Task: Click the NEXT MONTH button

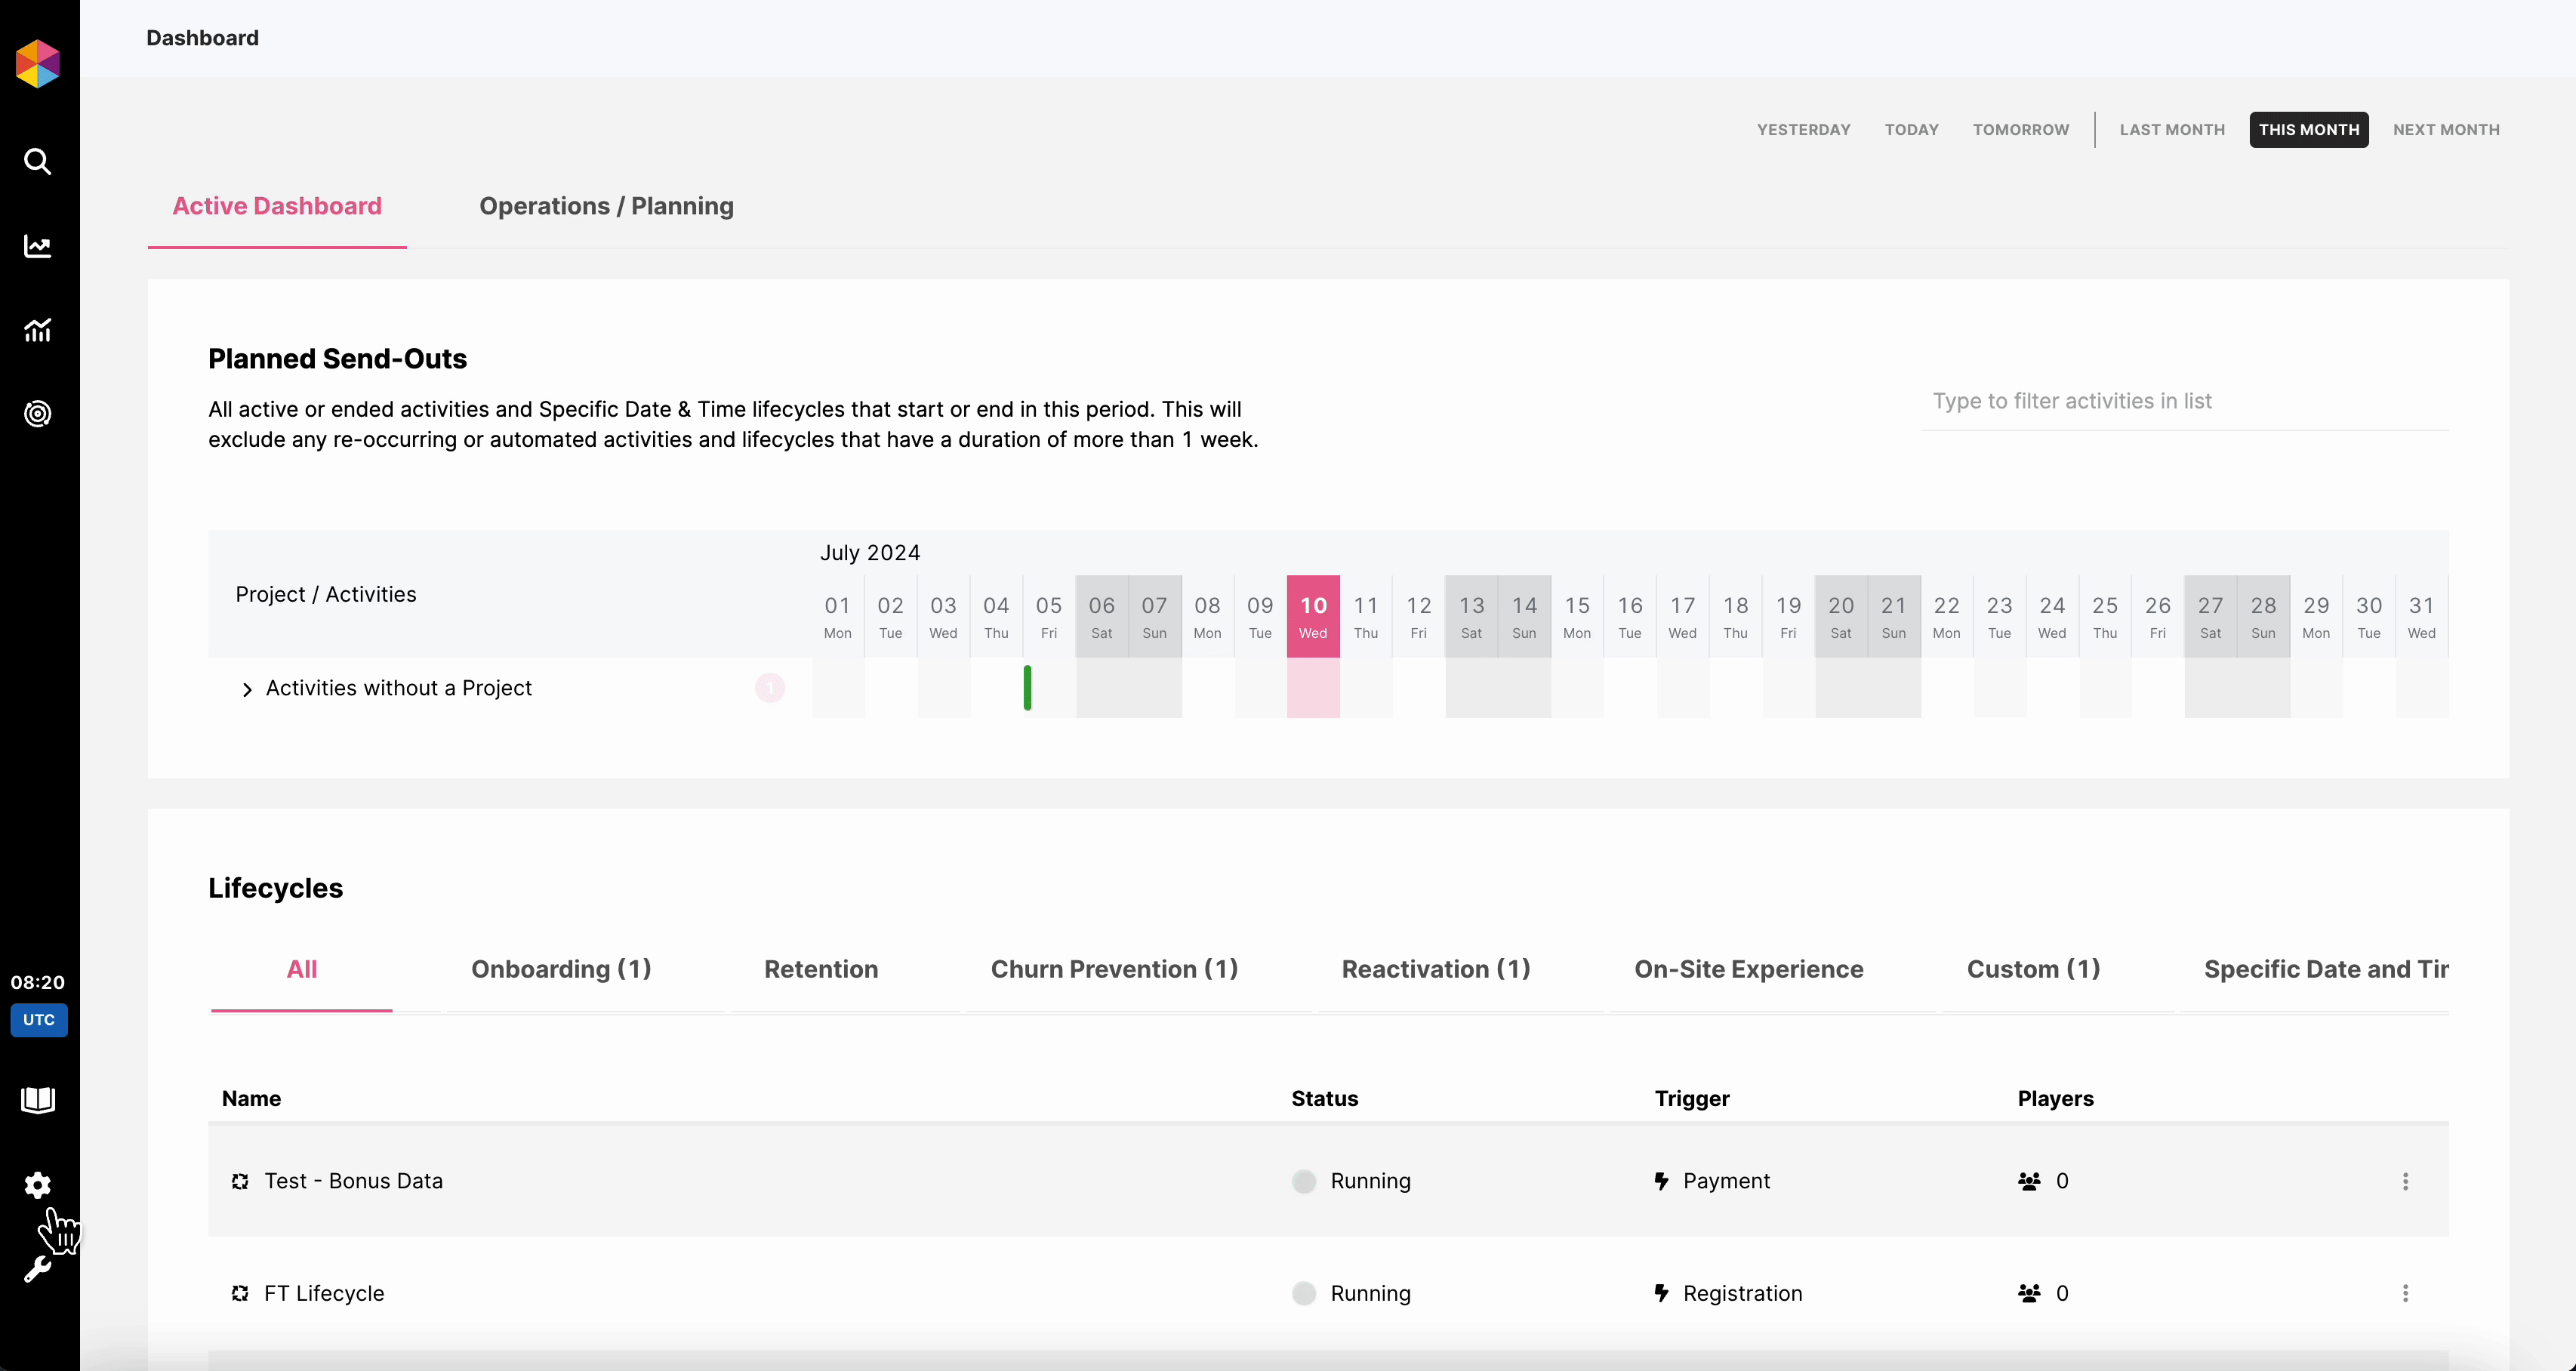Action: click(2446, 130)
